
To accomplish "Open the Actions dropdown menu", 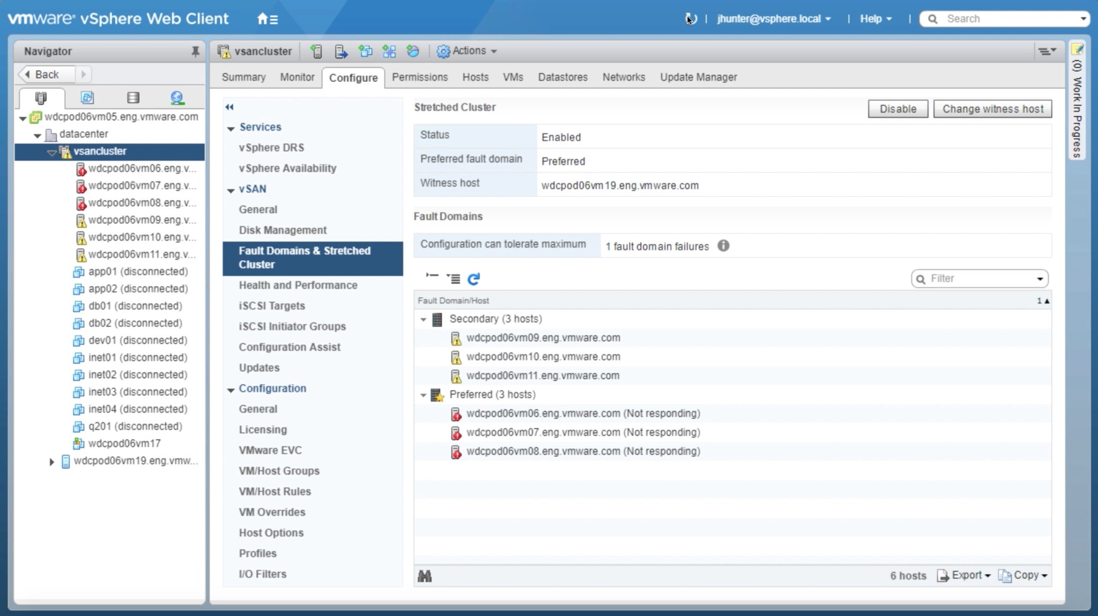I will (467, 51).
